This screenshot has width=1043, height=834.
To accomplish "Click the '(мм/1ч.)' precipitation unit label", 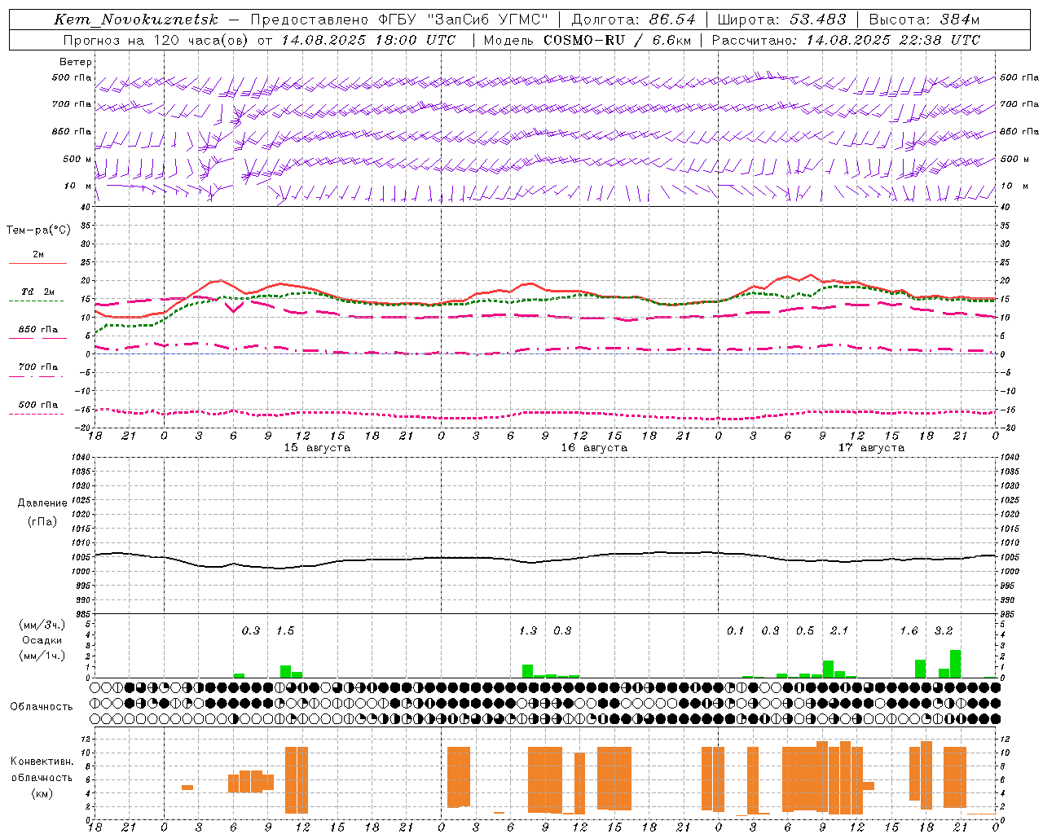I will (42, 656).
